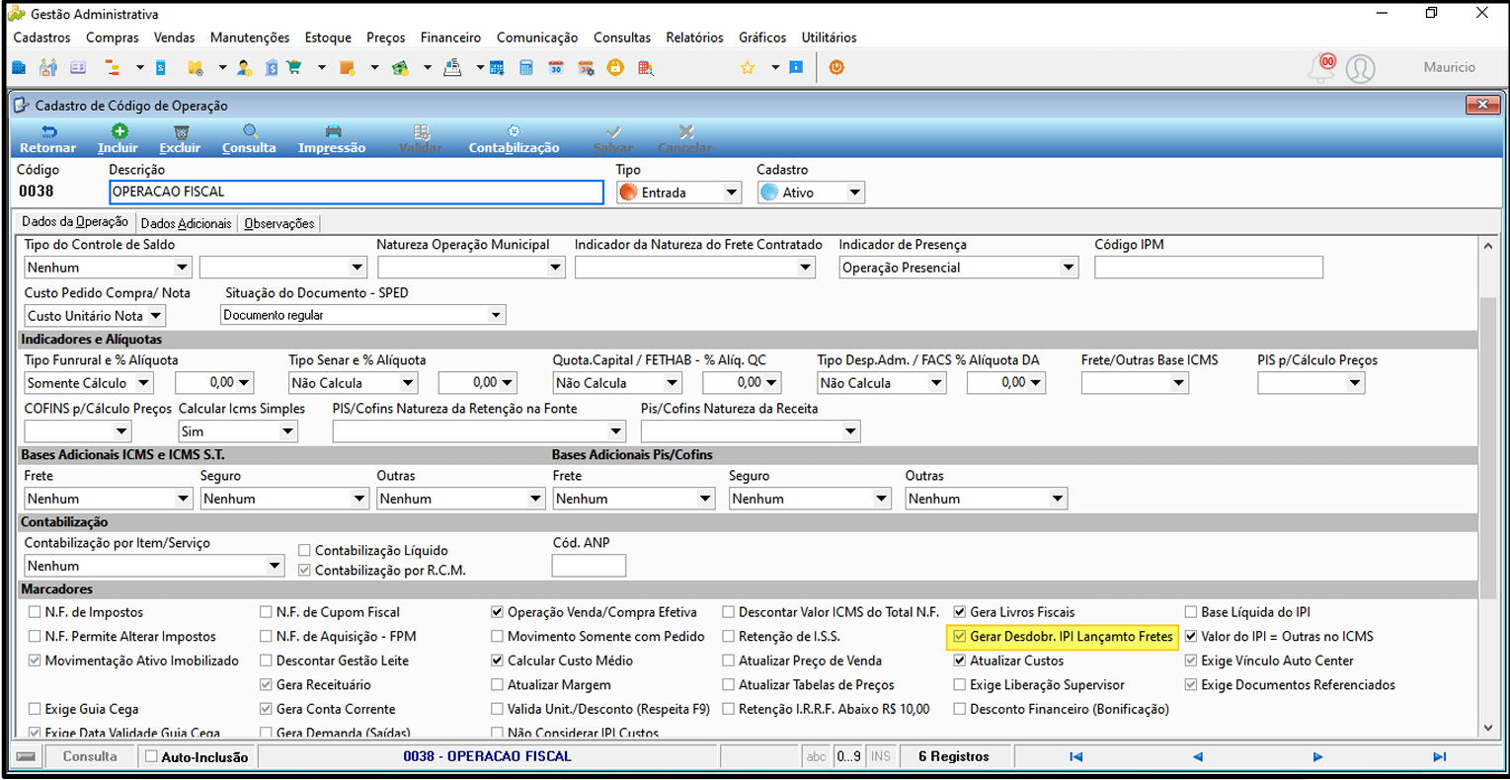
Task: Click the Impressão print button
Action: pyautogui.click(x=332, y=139)
